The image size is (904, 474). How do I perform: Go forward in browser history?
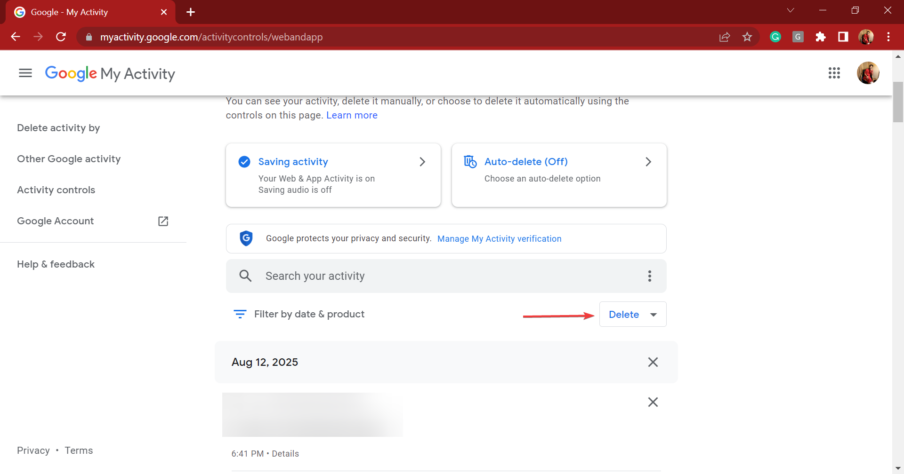tap(38, 37)
